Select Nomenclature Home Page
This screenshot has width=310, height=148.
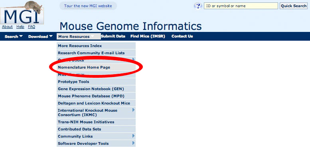[x=96, y=67]
